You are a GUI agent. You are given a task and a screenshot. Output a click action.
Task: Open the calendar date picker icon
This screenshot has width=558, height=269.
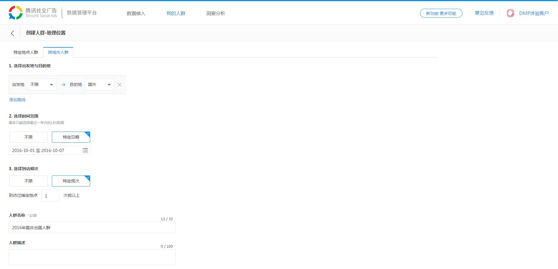(85, 150)
